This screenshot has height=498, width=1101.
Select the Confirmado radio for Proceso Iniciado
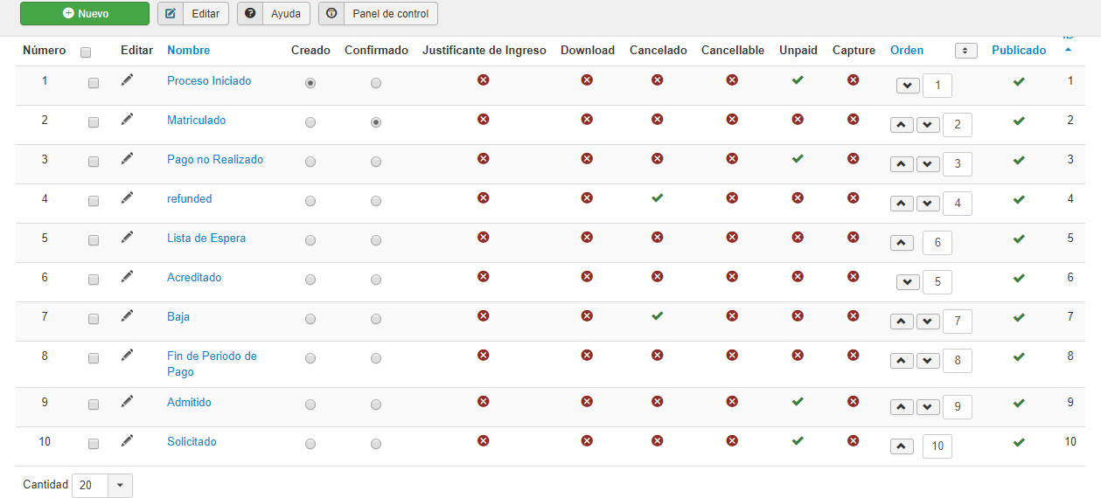coord(376,83)
